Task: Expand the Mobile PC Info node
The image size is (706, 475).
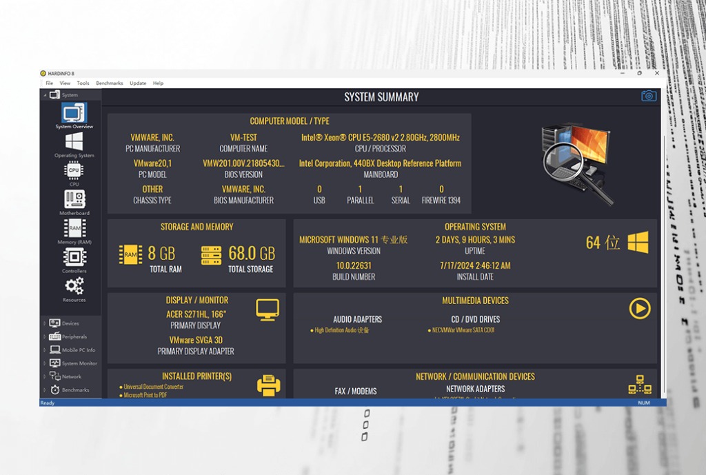Action: [45, 350]
